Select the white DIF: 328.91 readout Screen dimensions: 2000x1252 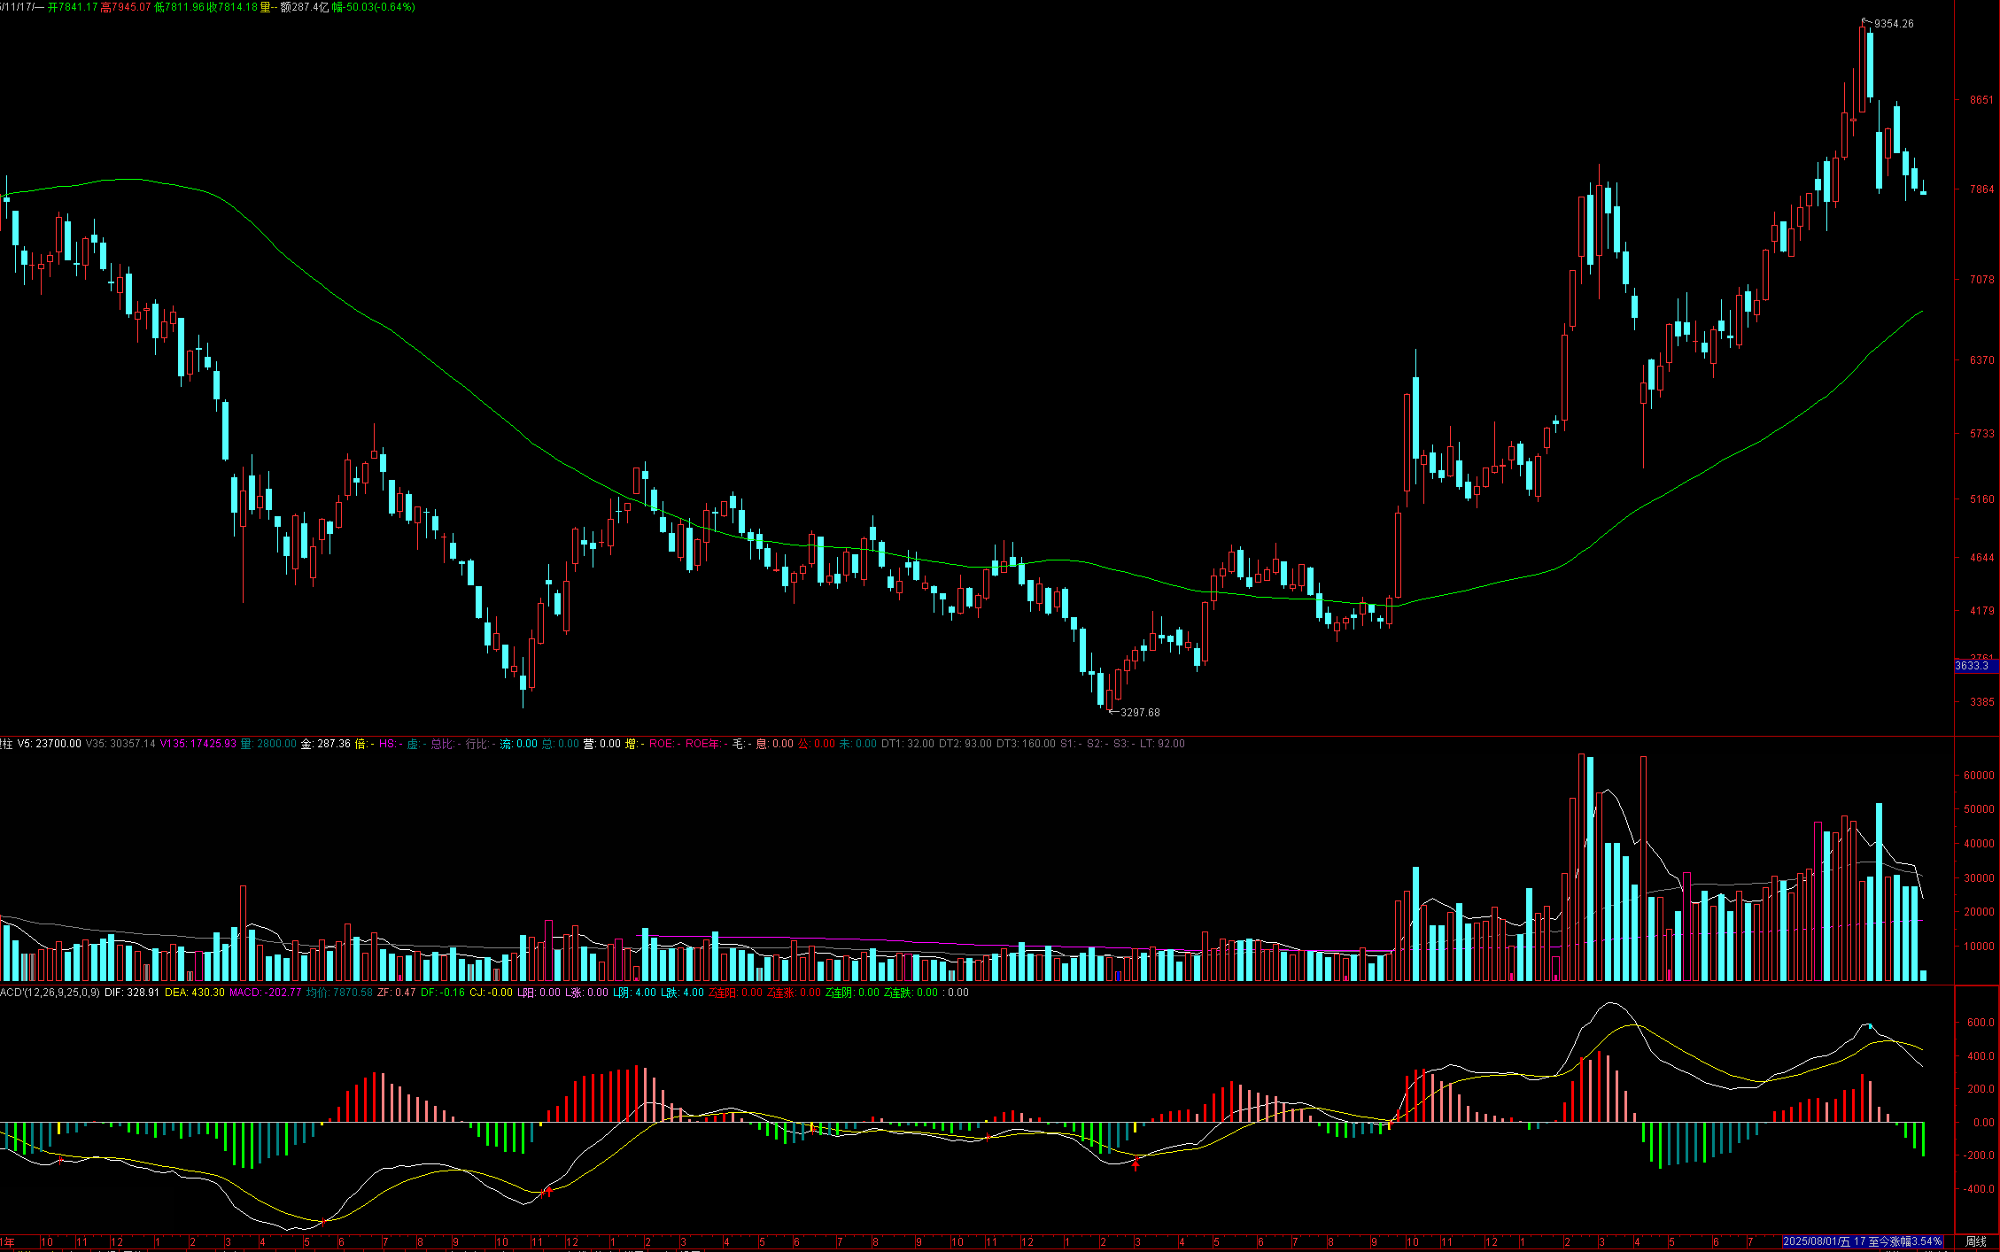132,993
